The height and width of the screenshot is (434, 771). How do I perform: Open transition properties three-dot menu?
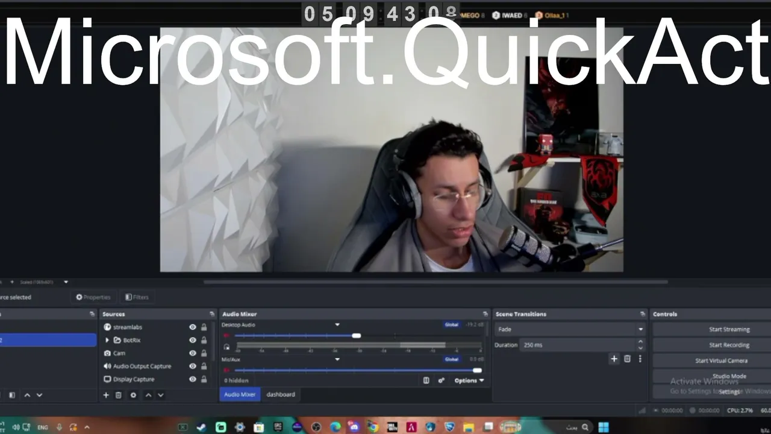point(640,359)
